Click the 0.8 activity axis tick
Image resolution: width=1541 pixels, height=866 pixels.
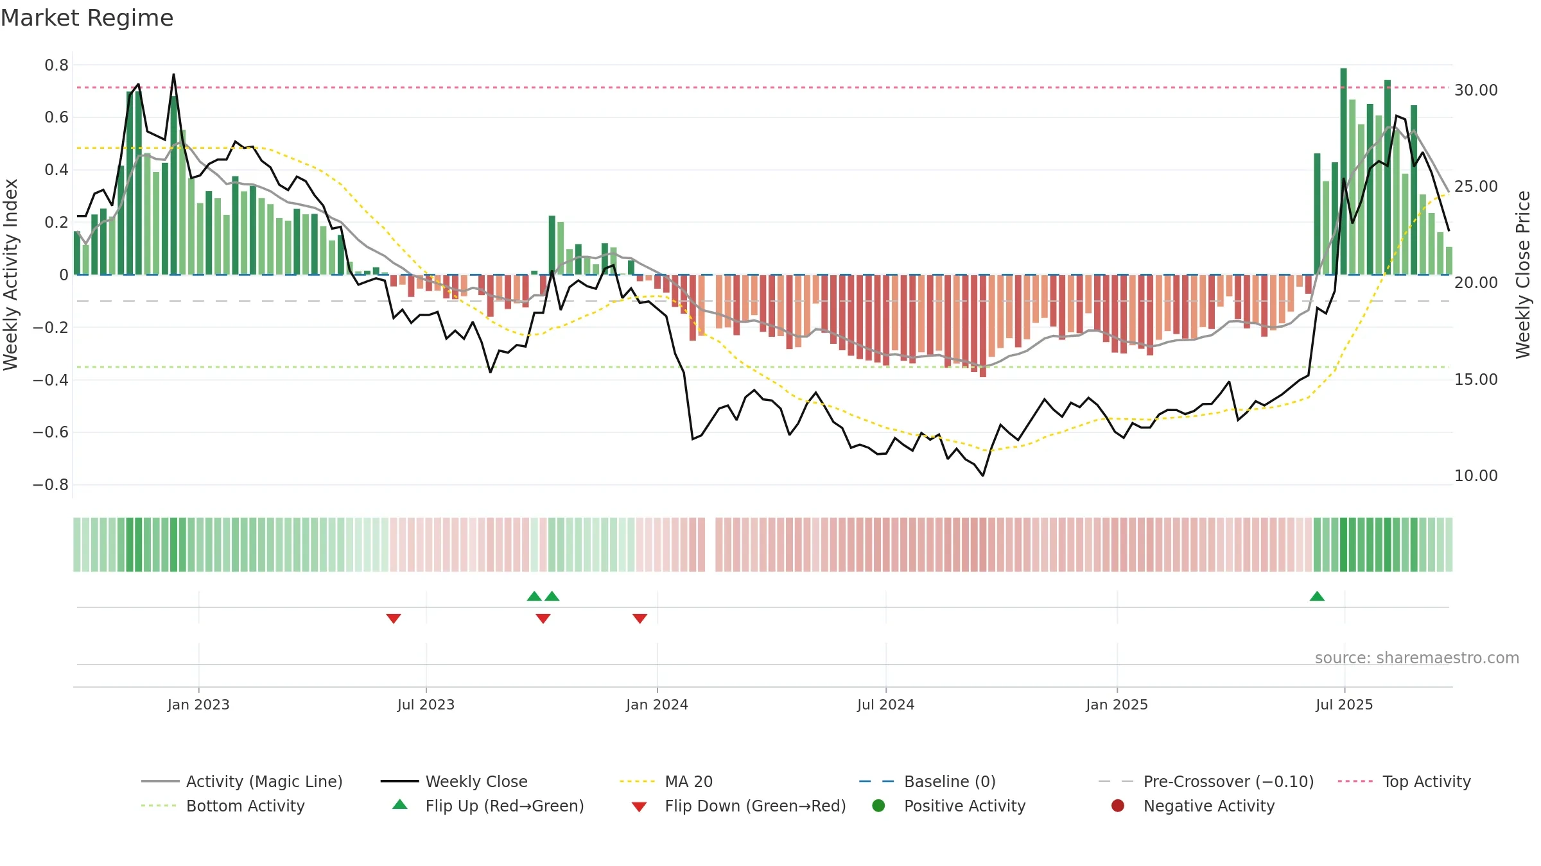[x=57, y=65]
